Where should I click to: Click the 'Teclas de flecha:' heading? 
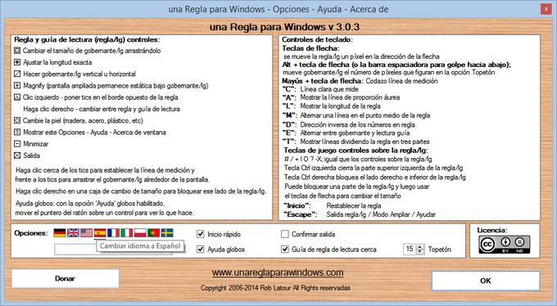coord(310,48)
